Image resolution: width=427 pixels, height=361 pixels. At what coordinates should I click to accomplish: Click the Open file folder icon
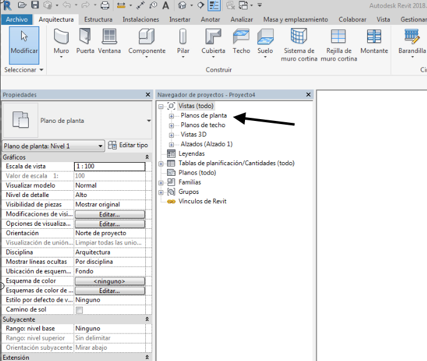click(x=22, y=5)
